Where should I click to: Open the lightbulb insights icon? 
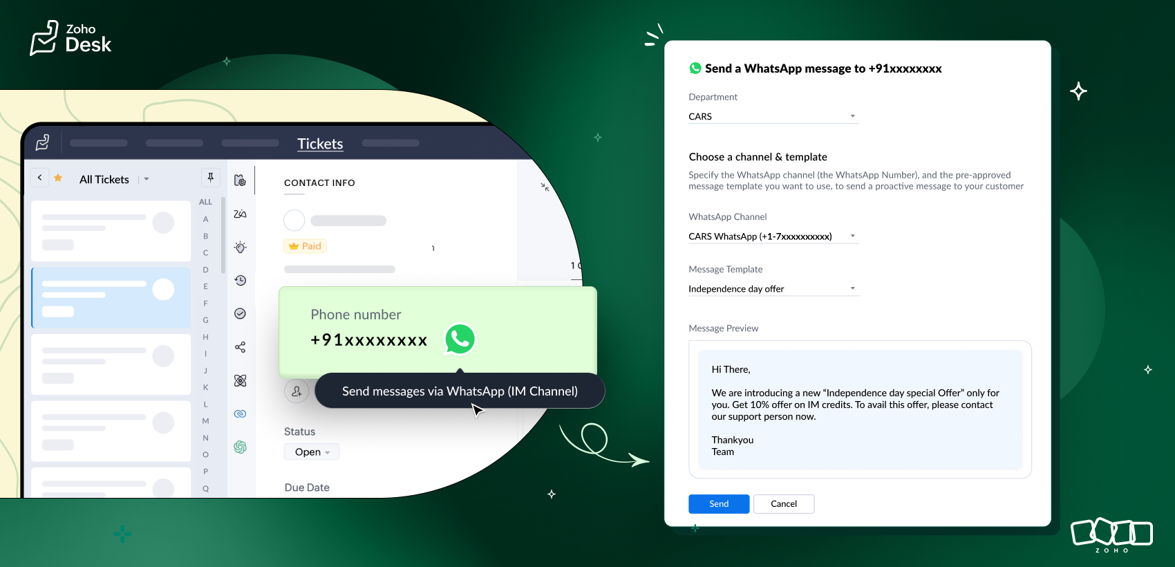240,247
